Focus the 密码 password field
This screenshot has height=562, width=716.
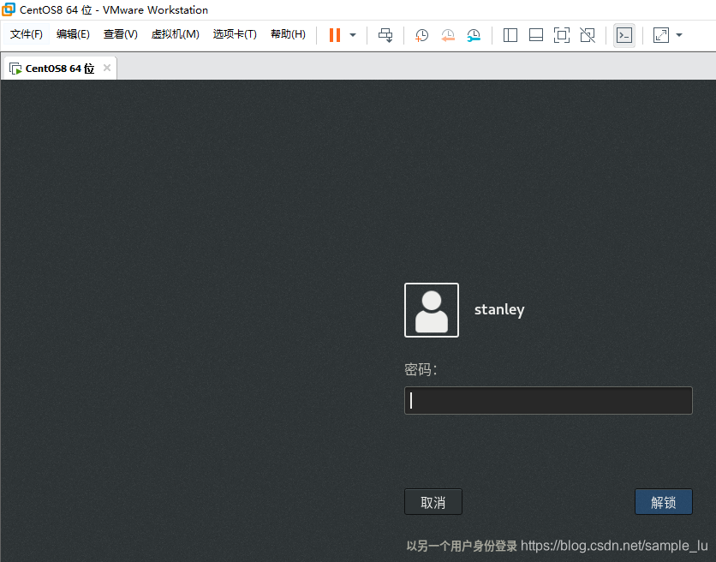548,401
